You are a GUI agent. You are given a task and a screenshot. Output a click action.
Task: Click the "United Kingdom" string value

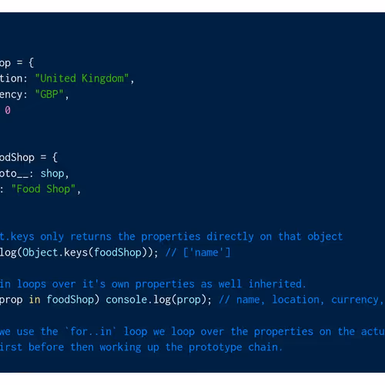[82, 79]
